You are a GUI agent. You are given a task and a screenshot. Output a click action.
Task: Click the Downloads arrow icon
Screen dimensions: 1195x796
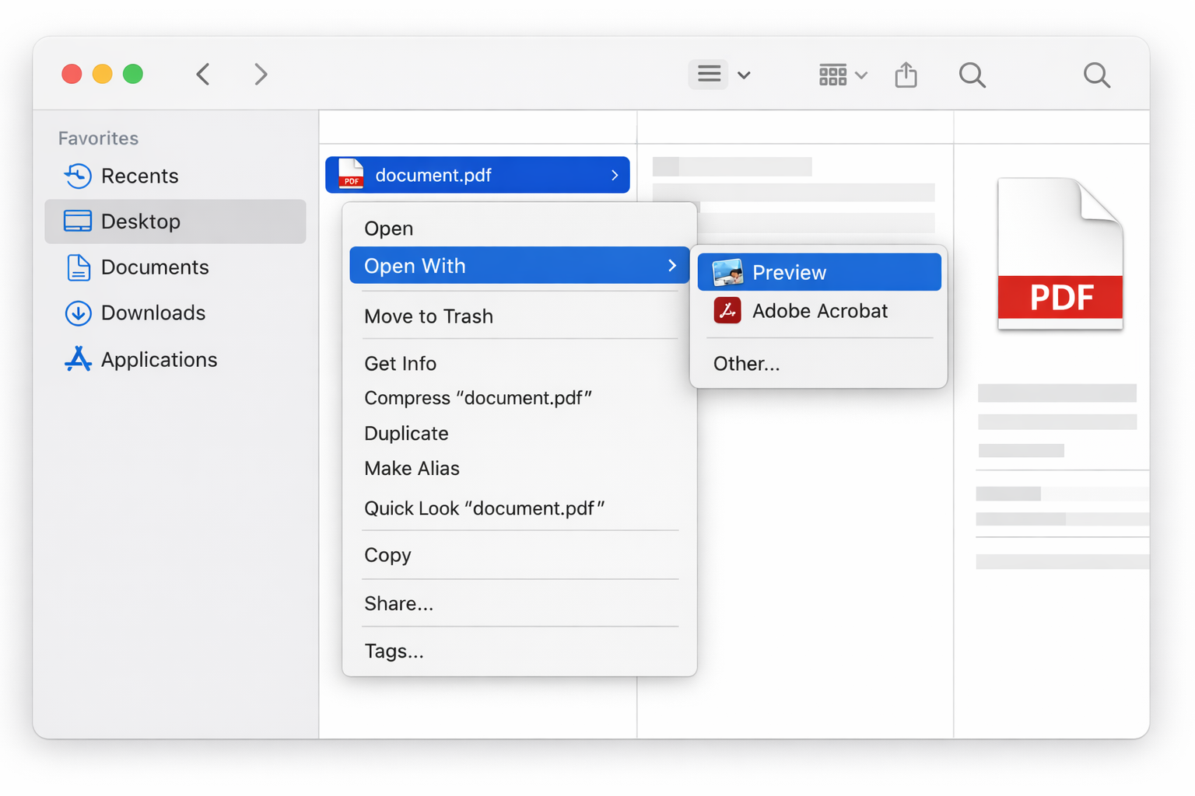click(x=78, y=313)
